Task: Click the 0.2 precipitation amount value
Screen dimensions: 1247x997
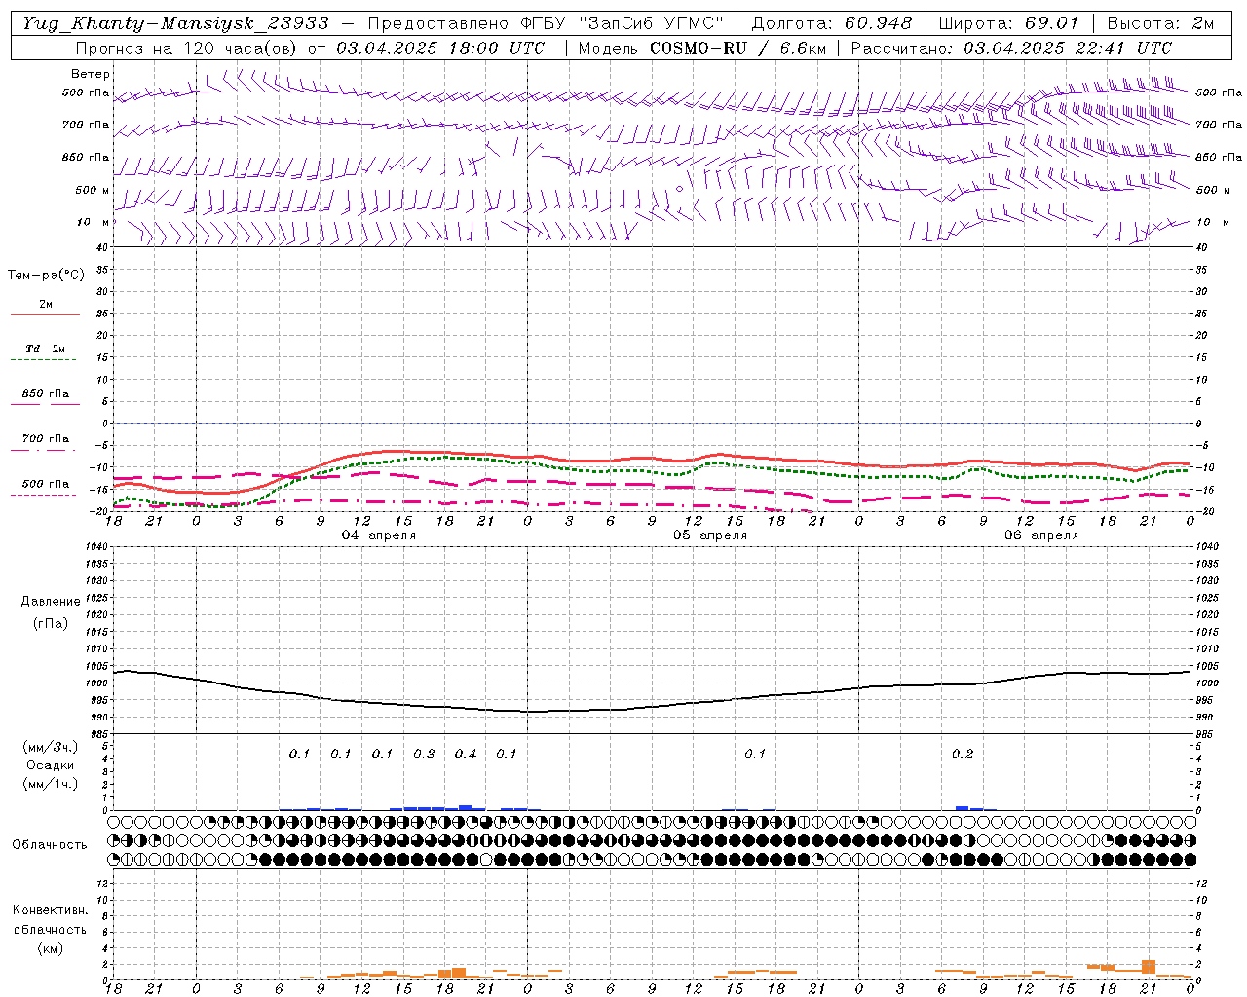Action: click(963, 755)
